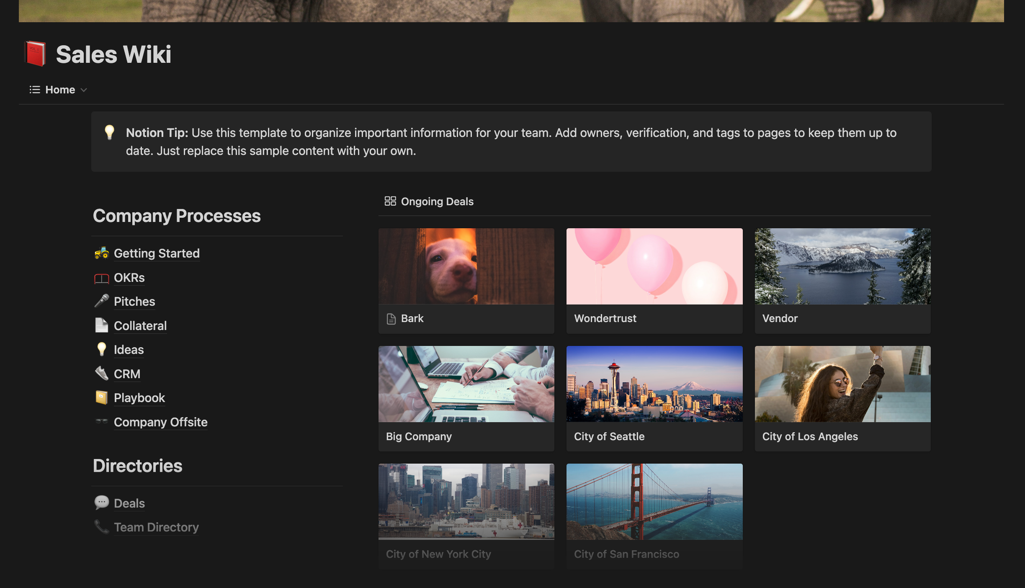Open the Collateral page link
Image resolution: width=1025 pixels, height=588 pixels.
[x=140, y=326]
